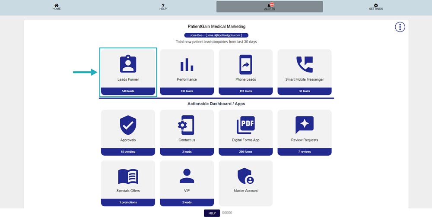Click the Performance label text
Image resolution: width=432 pixels, height=217 pixels.
pos(187,79)
